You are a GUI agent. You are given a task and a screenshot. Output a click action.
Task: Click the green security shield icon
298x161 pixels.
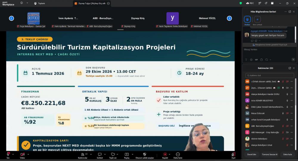(x=241, y=3)
